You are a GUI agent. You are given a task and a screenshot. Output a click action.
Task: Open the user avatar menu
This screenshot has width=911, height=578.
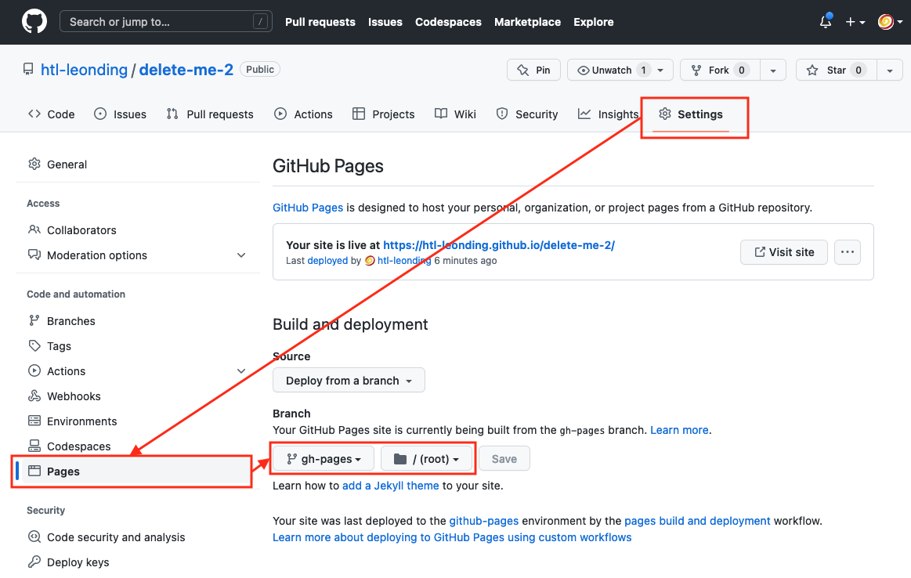click(x=890, y=22)
